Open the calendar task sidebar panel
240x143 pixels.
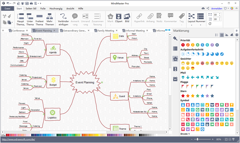pyautogui.click(x=175, y=79)
